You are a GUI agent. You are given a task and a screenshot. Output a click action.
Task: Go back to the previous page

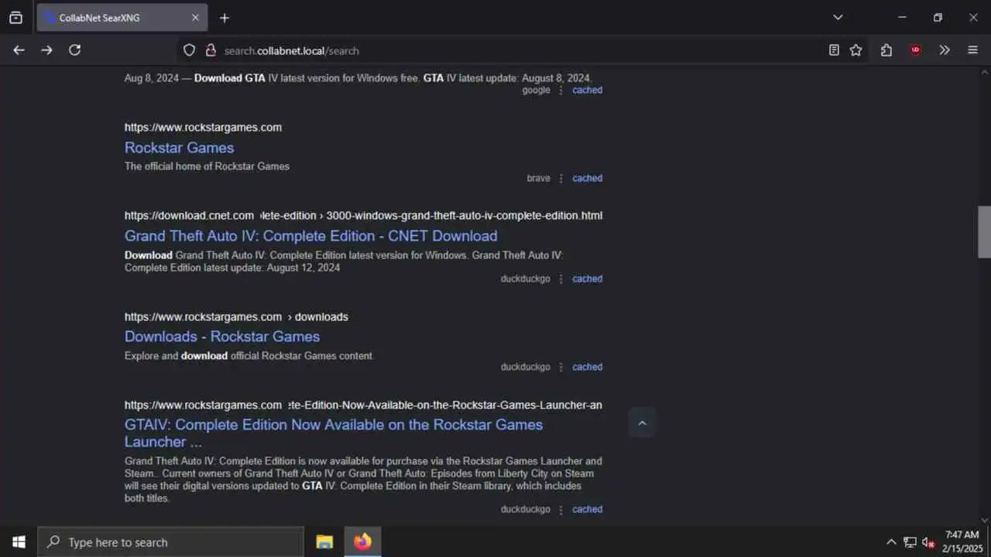[x=19, y=50]
